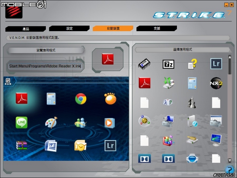Select the 啟動裝置 tab

(x=113, y=28)
